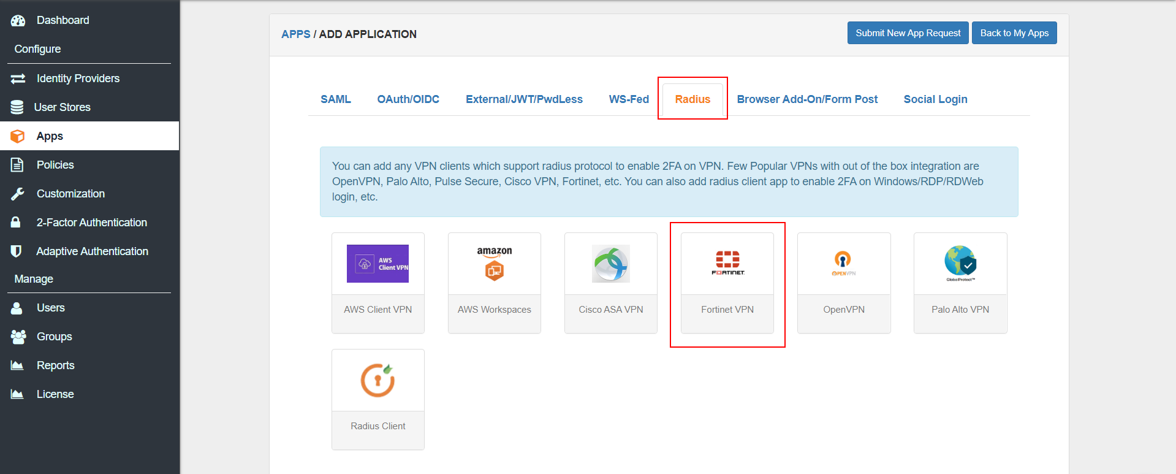1176x474 pixels.
Task: Click the blue VPN info message
Action: click(x=669, y=182)
